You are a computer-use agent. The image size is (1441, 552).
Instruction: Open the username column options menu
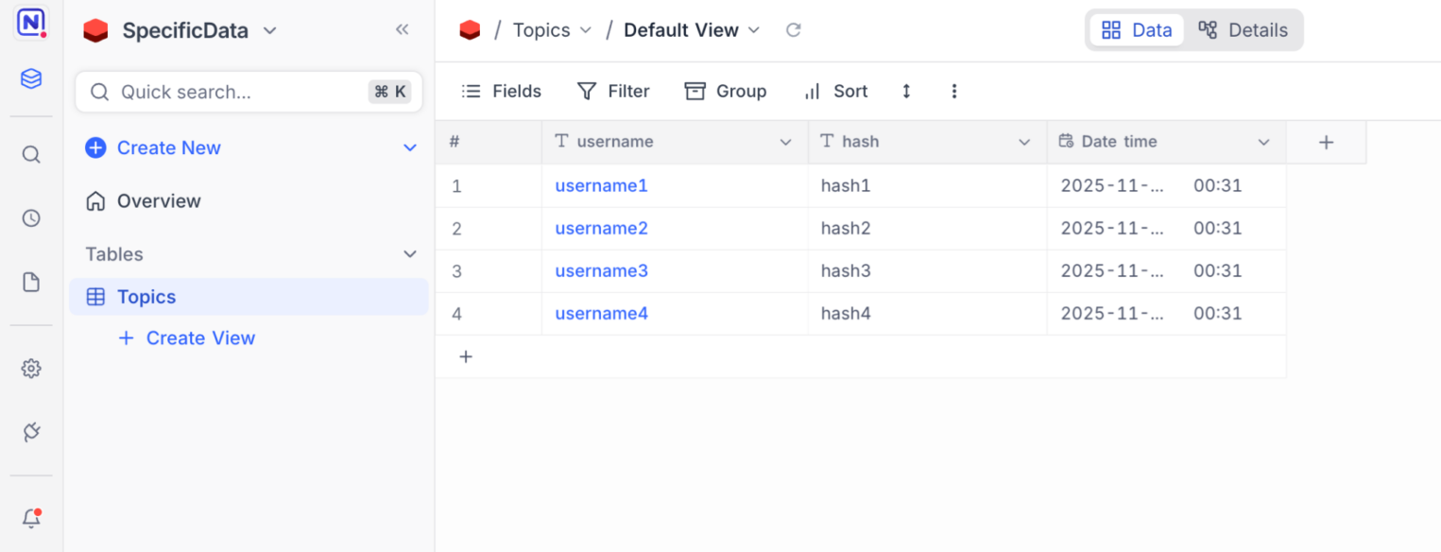pyautogui.click(x=785, y=142)
